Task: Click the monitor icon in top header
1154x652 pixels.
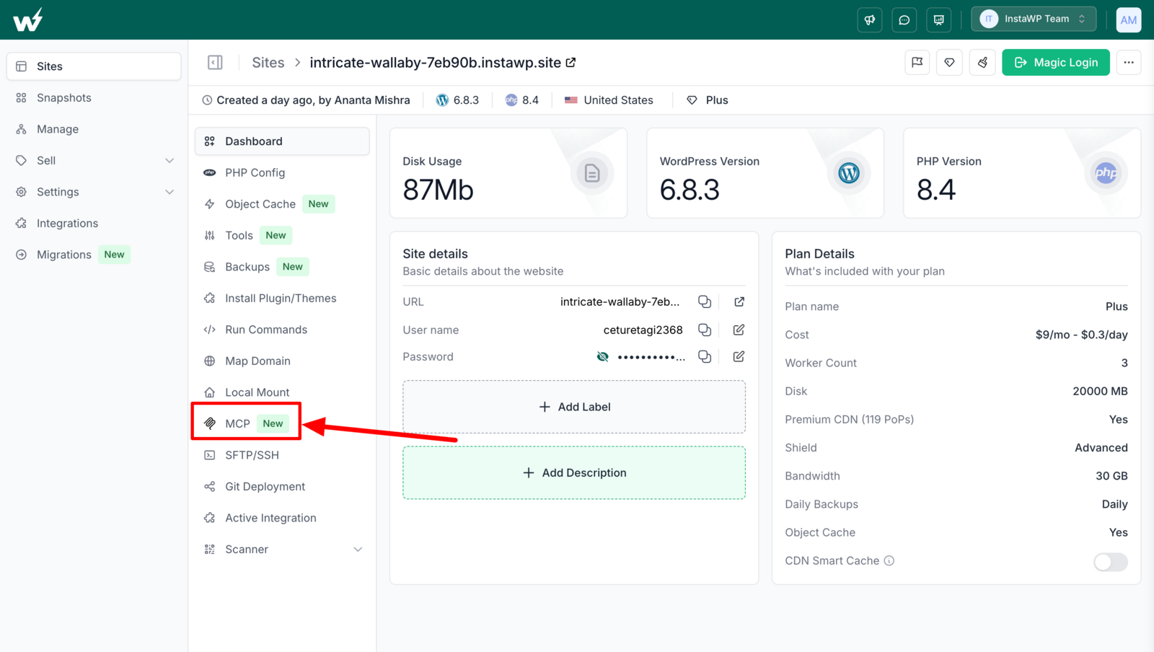Action: [x=939, y=20]
